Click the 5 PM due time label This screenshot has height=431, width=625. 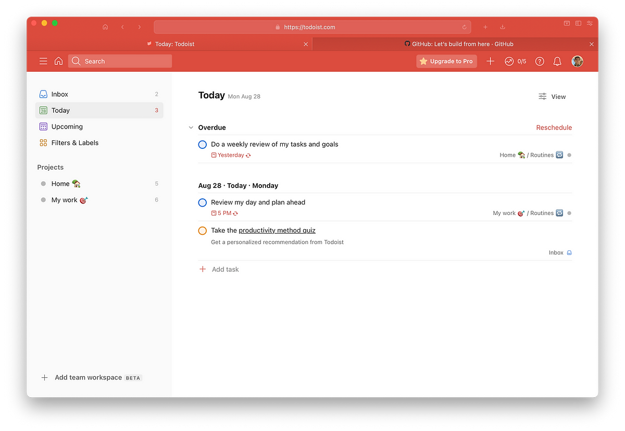(224, 213)
